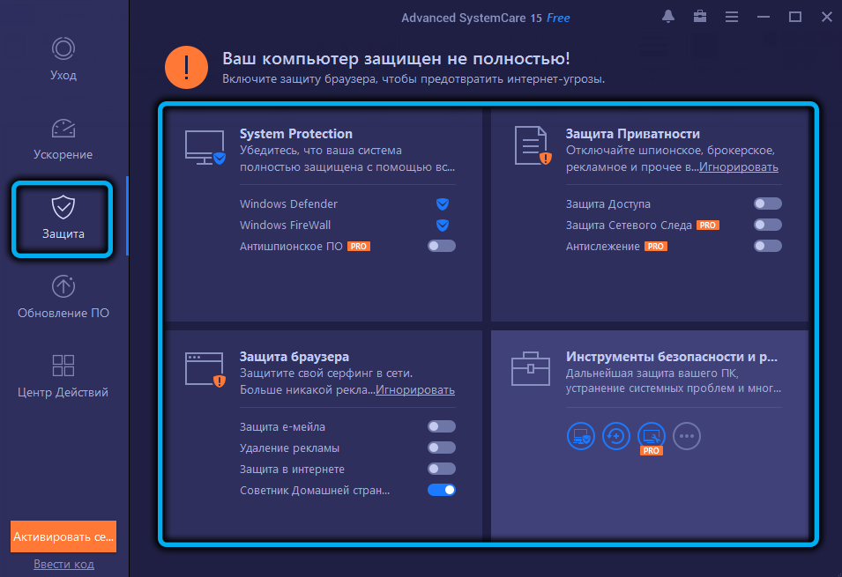The width and height of the screenshot is (842, 577).
Task: Click the Windows Defender label
Action: [289, 204]
